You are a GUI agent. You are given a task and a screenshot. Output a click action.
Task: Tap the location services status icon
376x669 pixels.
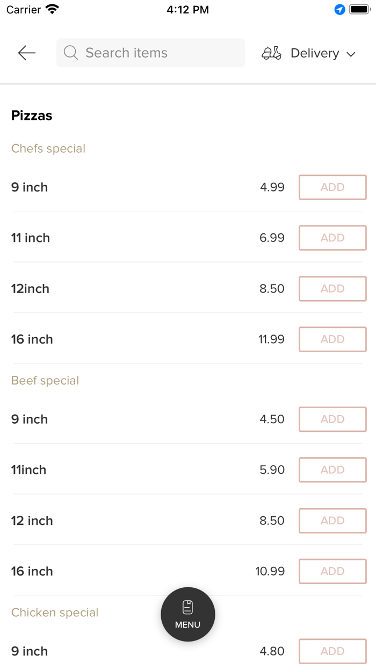click(x=339, y=10)
